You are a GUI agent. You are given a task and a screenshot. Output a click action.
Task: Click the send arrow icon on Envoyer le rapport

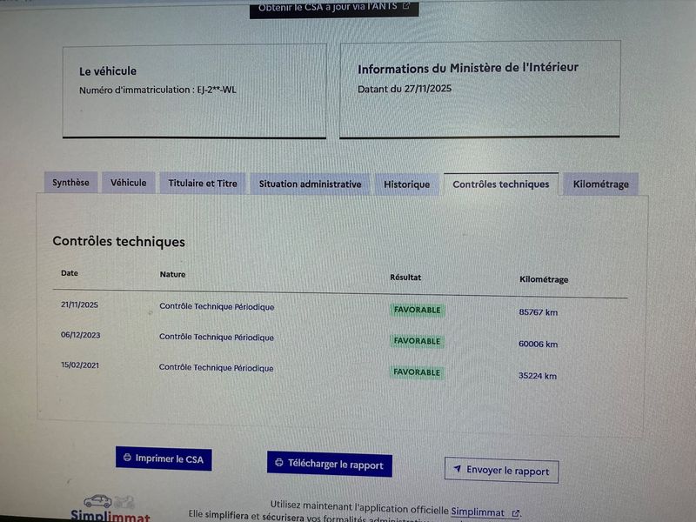pyautogui.click(x=457, y=470)
